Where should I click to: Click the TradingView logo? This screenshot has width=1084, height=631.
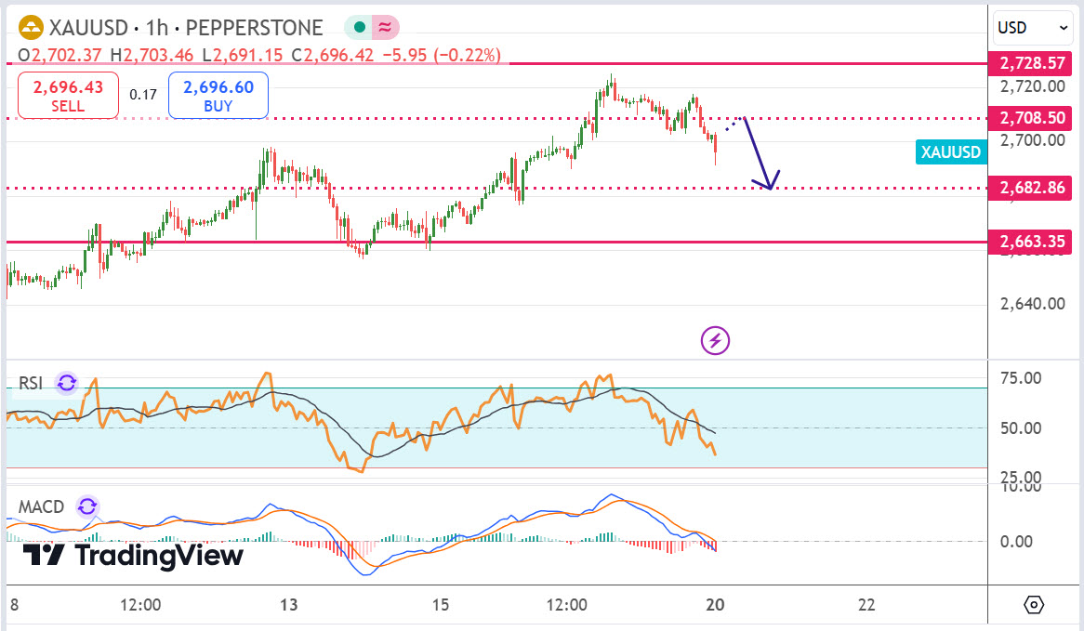(133, 556)
